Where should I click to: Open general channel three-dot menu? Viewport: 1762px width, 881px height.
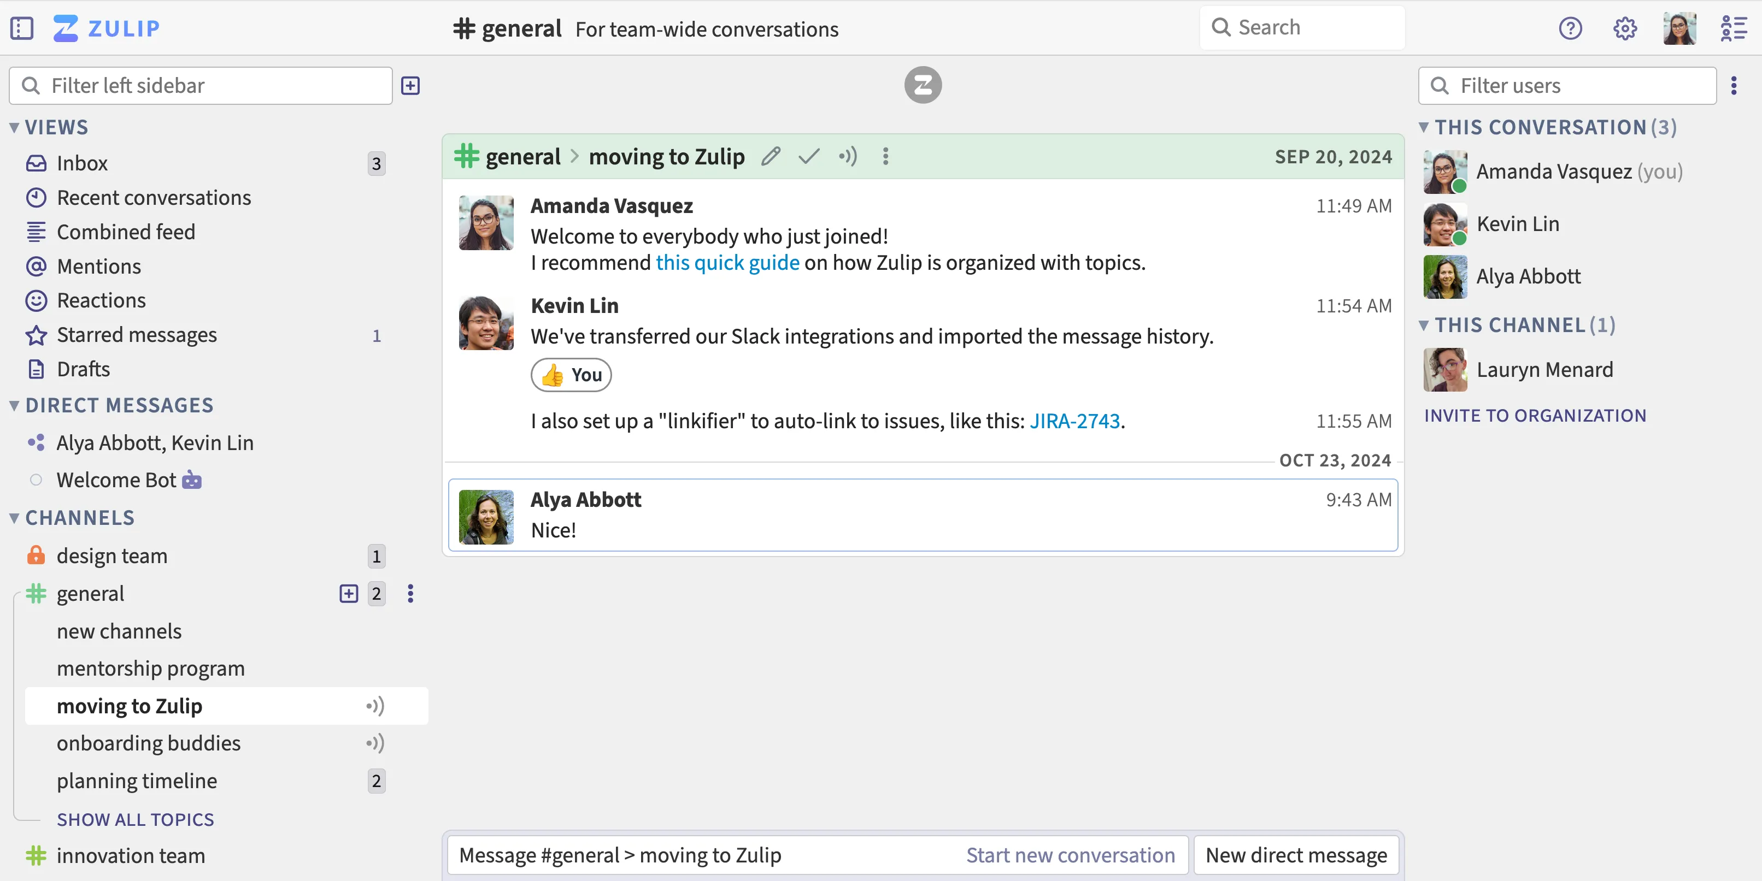[x=410, y=593]
